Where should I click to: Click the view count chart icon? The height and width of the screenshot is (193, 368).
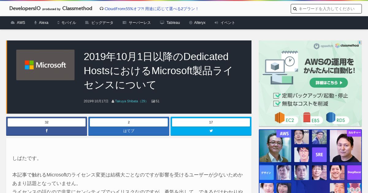coord(153,101)
